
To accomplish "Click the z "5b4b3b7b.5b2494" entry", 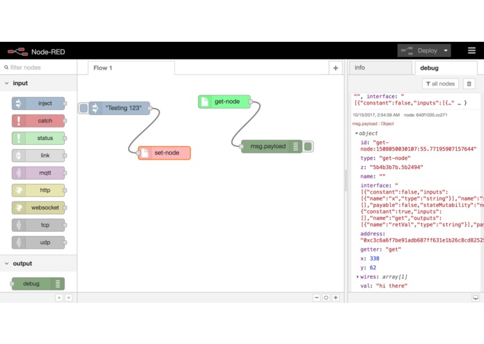I will pyautogui.click(x=391, y=167).
